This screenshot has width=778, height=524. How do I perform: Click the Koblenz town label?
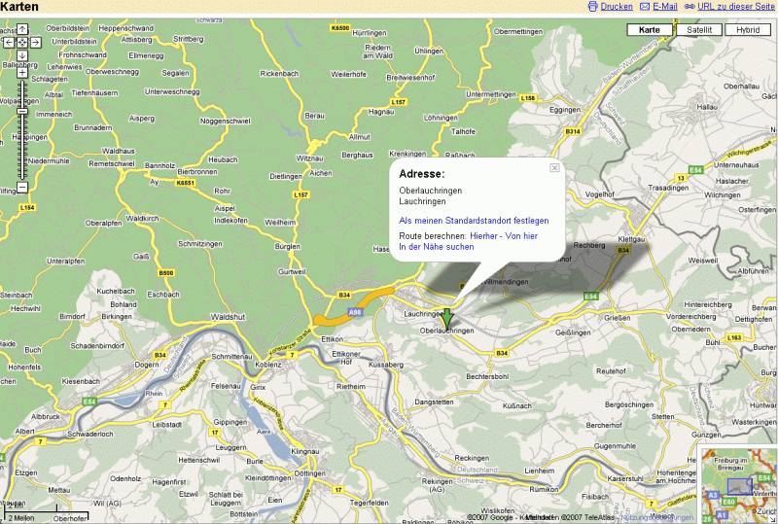[x=268, y=365]
